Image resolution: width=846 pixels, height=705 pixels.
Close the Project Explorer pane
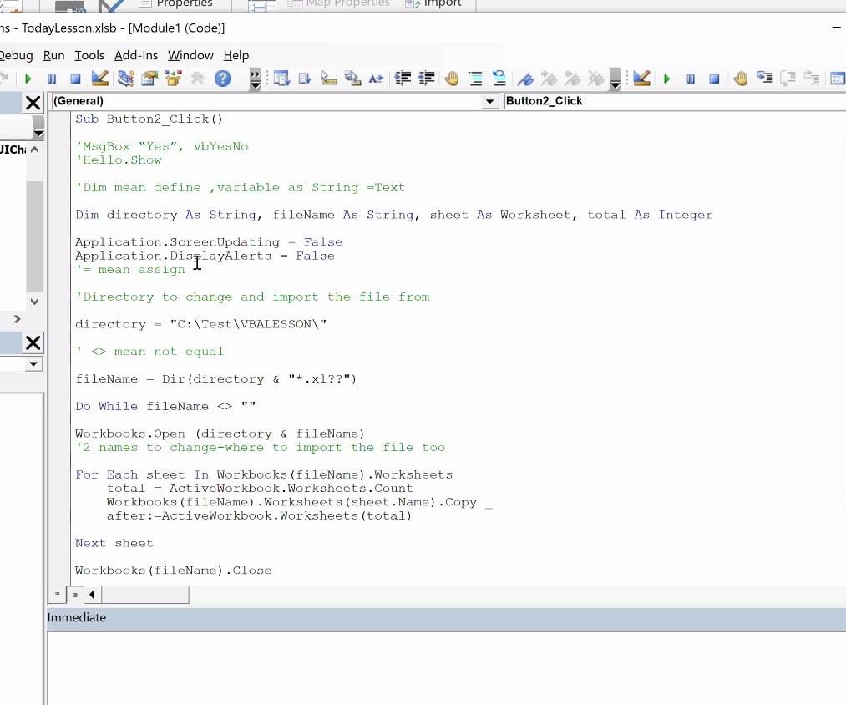coord(33,103)
